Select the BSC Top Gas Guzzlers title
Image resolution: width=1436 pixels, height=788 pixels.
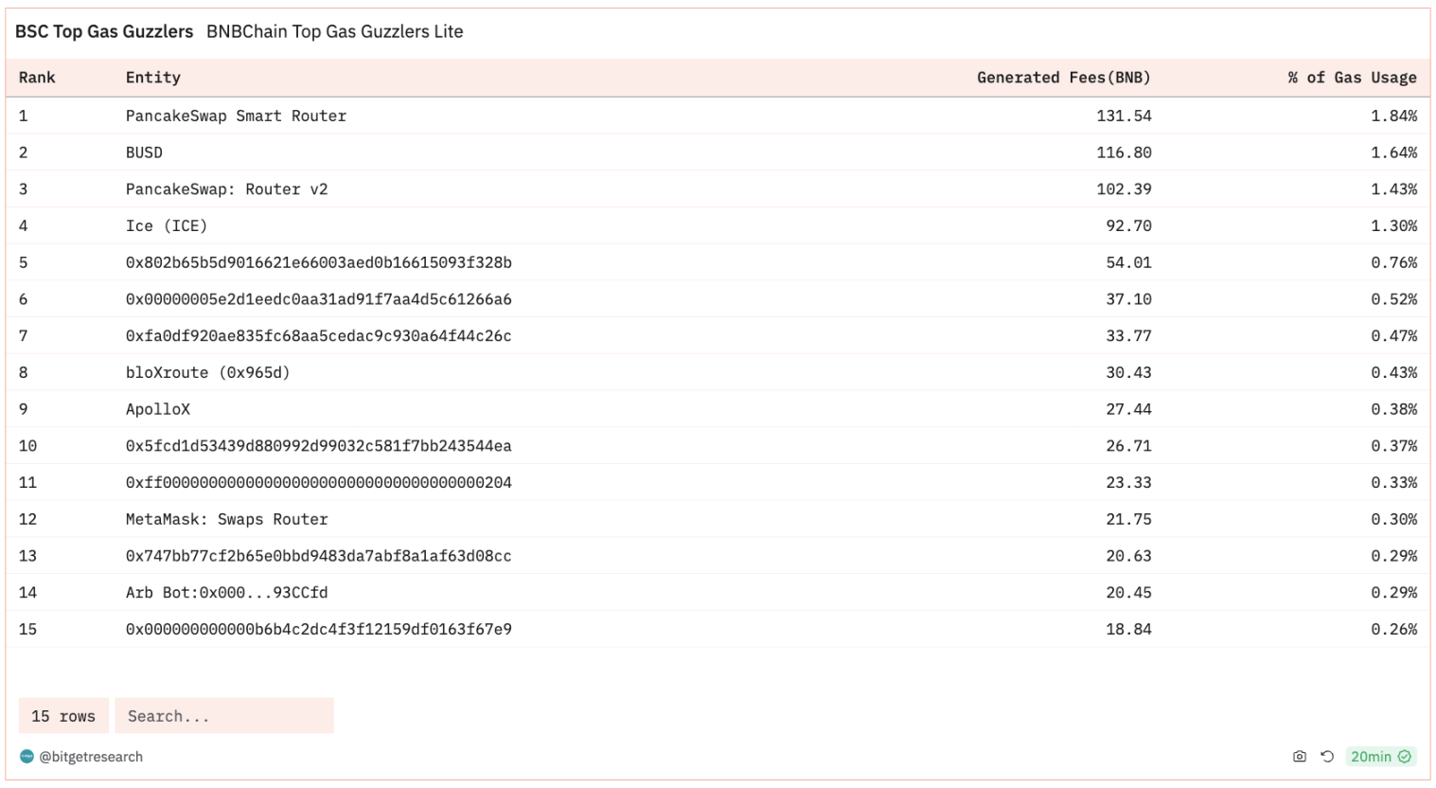pos(107,31)
